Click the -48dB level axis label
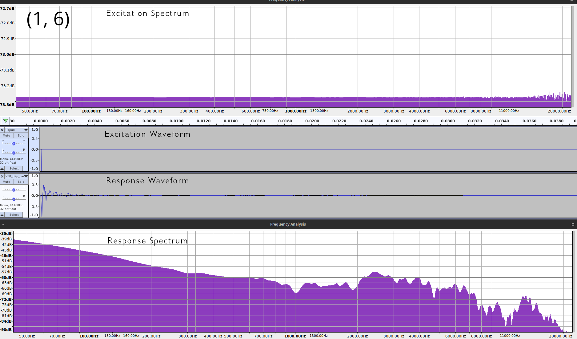Viewport: 577px width, 339px height. pos(6,255)
